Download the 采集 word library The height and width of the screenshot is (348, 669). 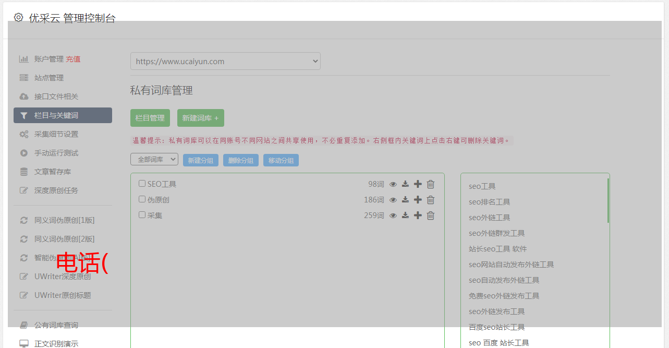pyautogui.click(x=405, y=215)
